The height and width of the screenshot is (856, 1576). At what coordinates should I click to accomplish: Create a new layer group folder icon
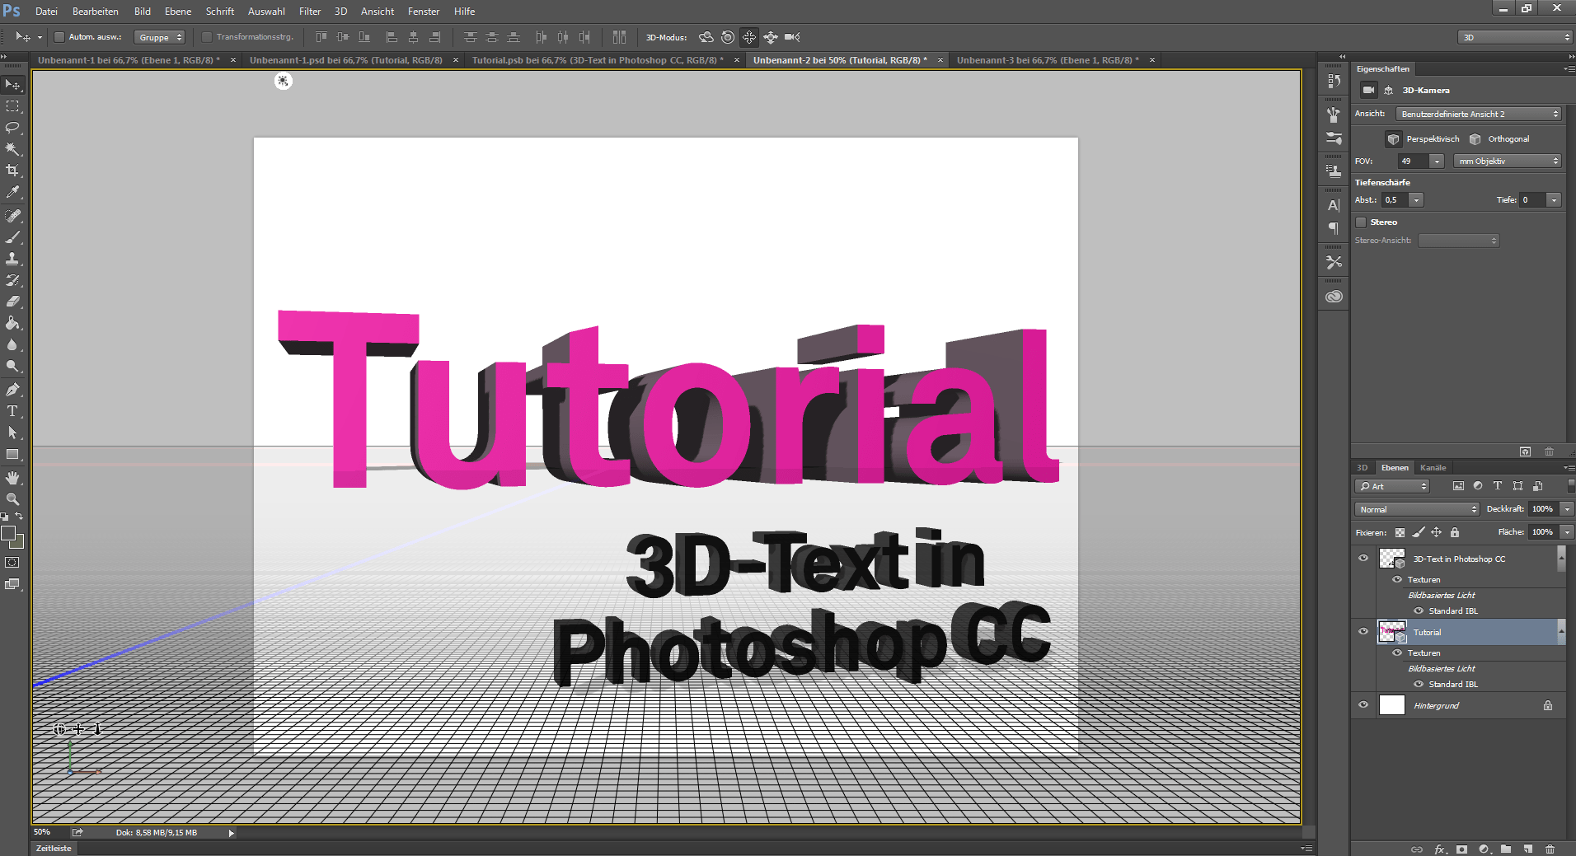tap(1506, 849)
